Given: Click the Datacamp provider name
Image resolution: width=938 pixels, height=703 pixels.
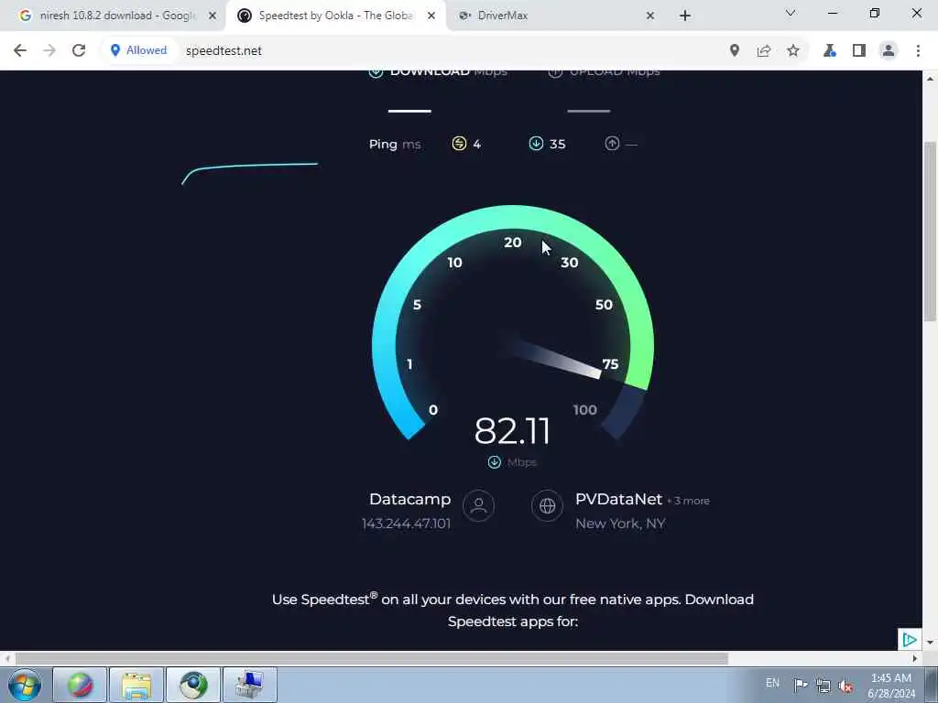Looking at the screenshot, I should pyautogui.click(x=409, y=499).
